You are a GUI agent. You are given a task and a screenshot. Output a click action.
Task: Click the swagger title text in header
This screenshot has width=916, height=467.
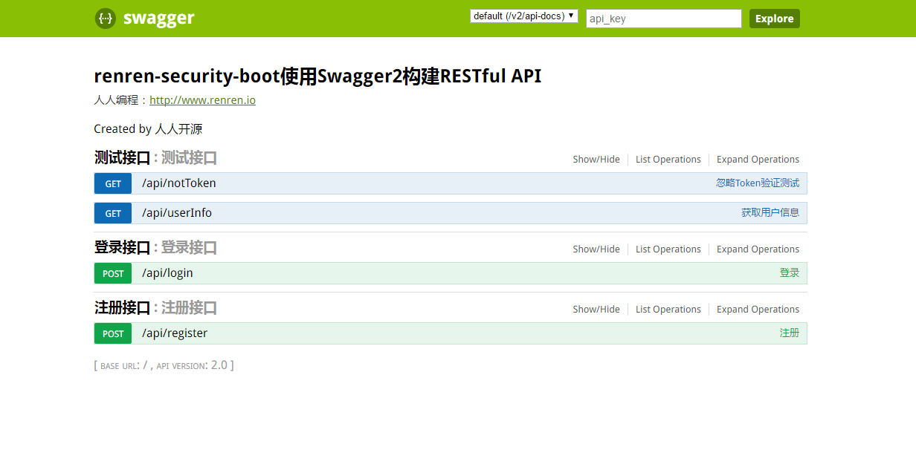159,19
